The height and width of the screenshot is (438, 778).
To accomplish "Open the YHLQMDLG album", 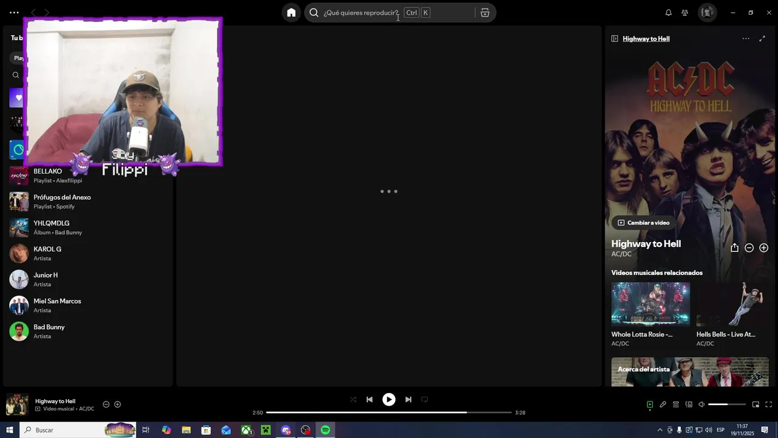I will pyautogui.click(x=88, y=228).
